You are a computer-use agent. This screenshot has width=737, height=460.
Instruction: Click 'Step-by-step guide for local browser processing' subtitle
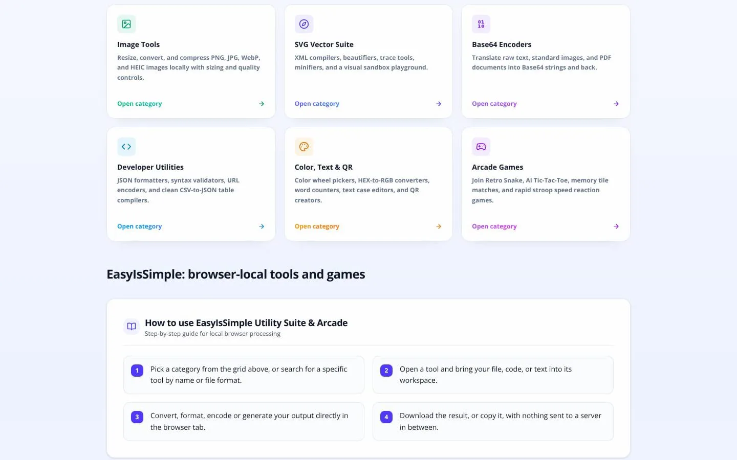(x=212, y=334)
